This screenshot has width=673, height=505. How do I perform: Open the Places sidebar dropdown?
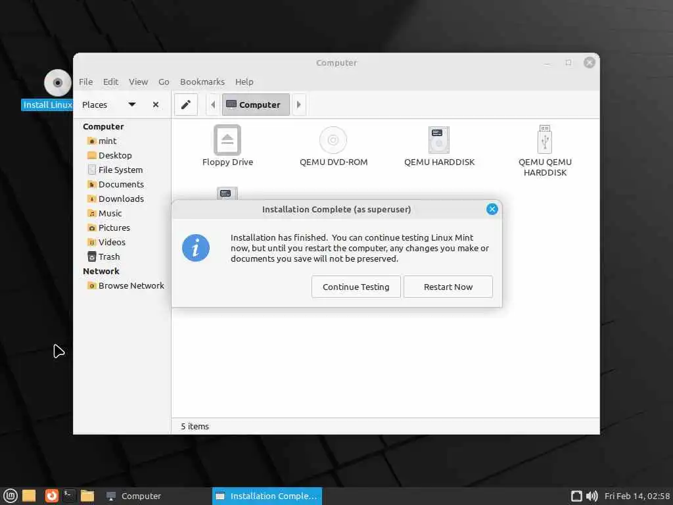132,105
